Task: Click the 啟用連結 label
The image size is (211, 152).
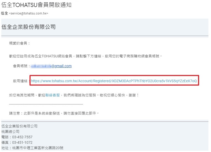Action: [20, 81]
